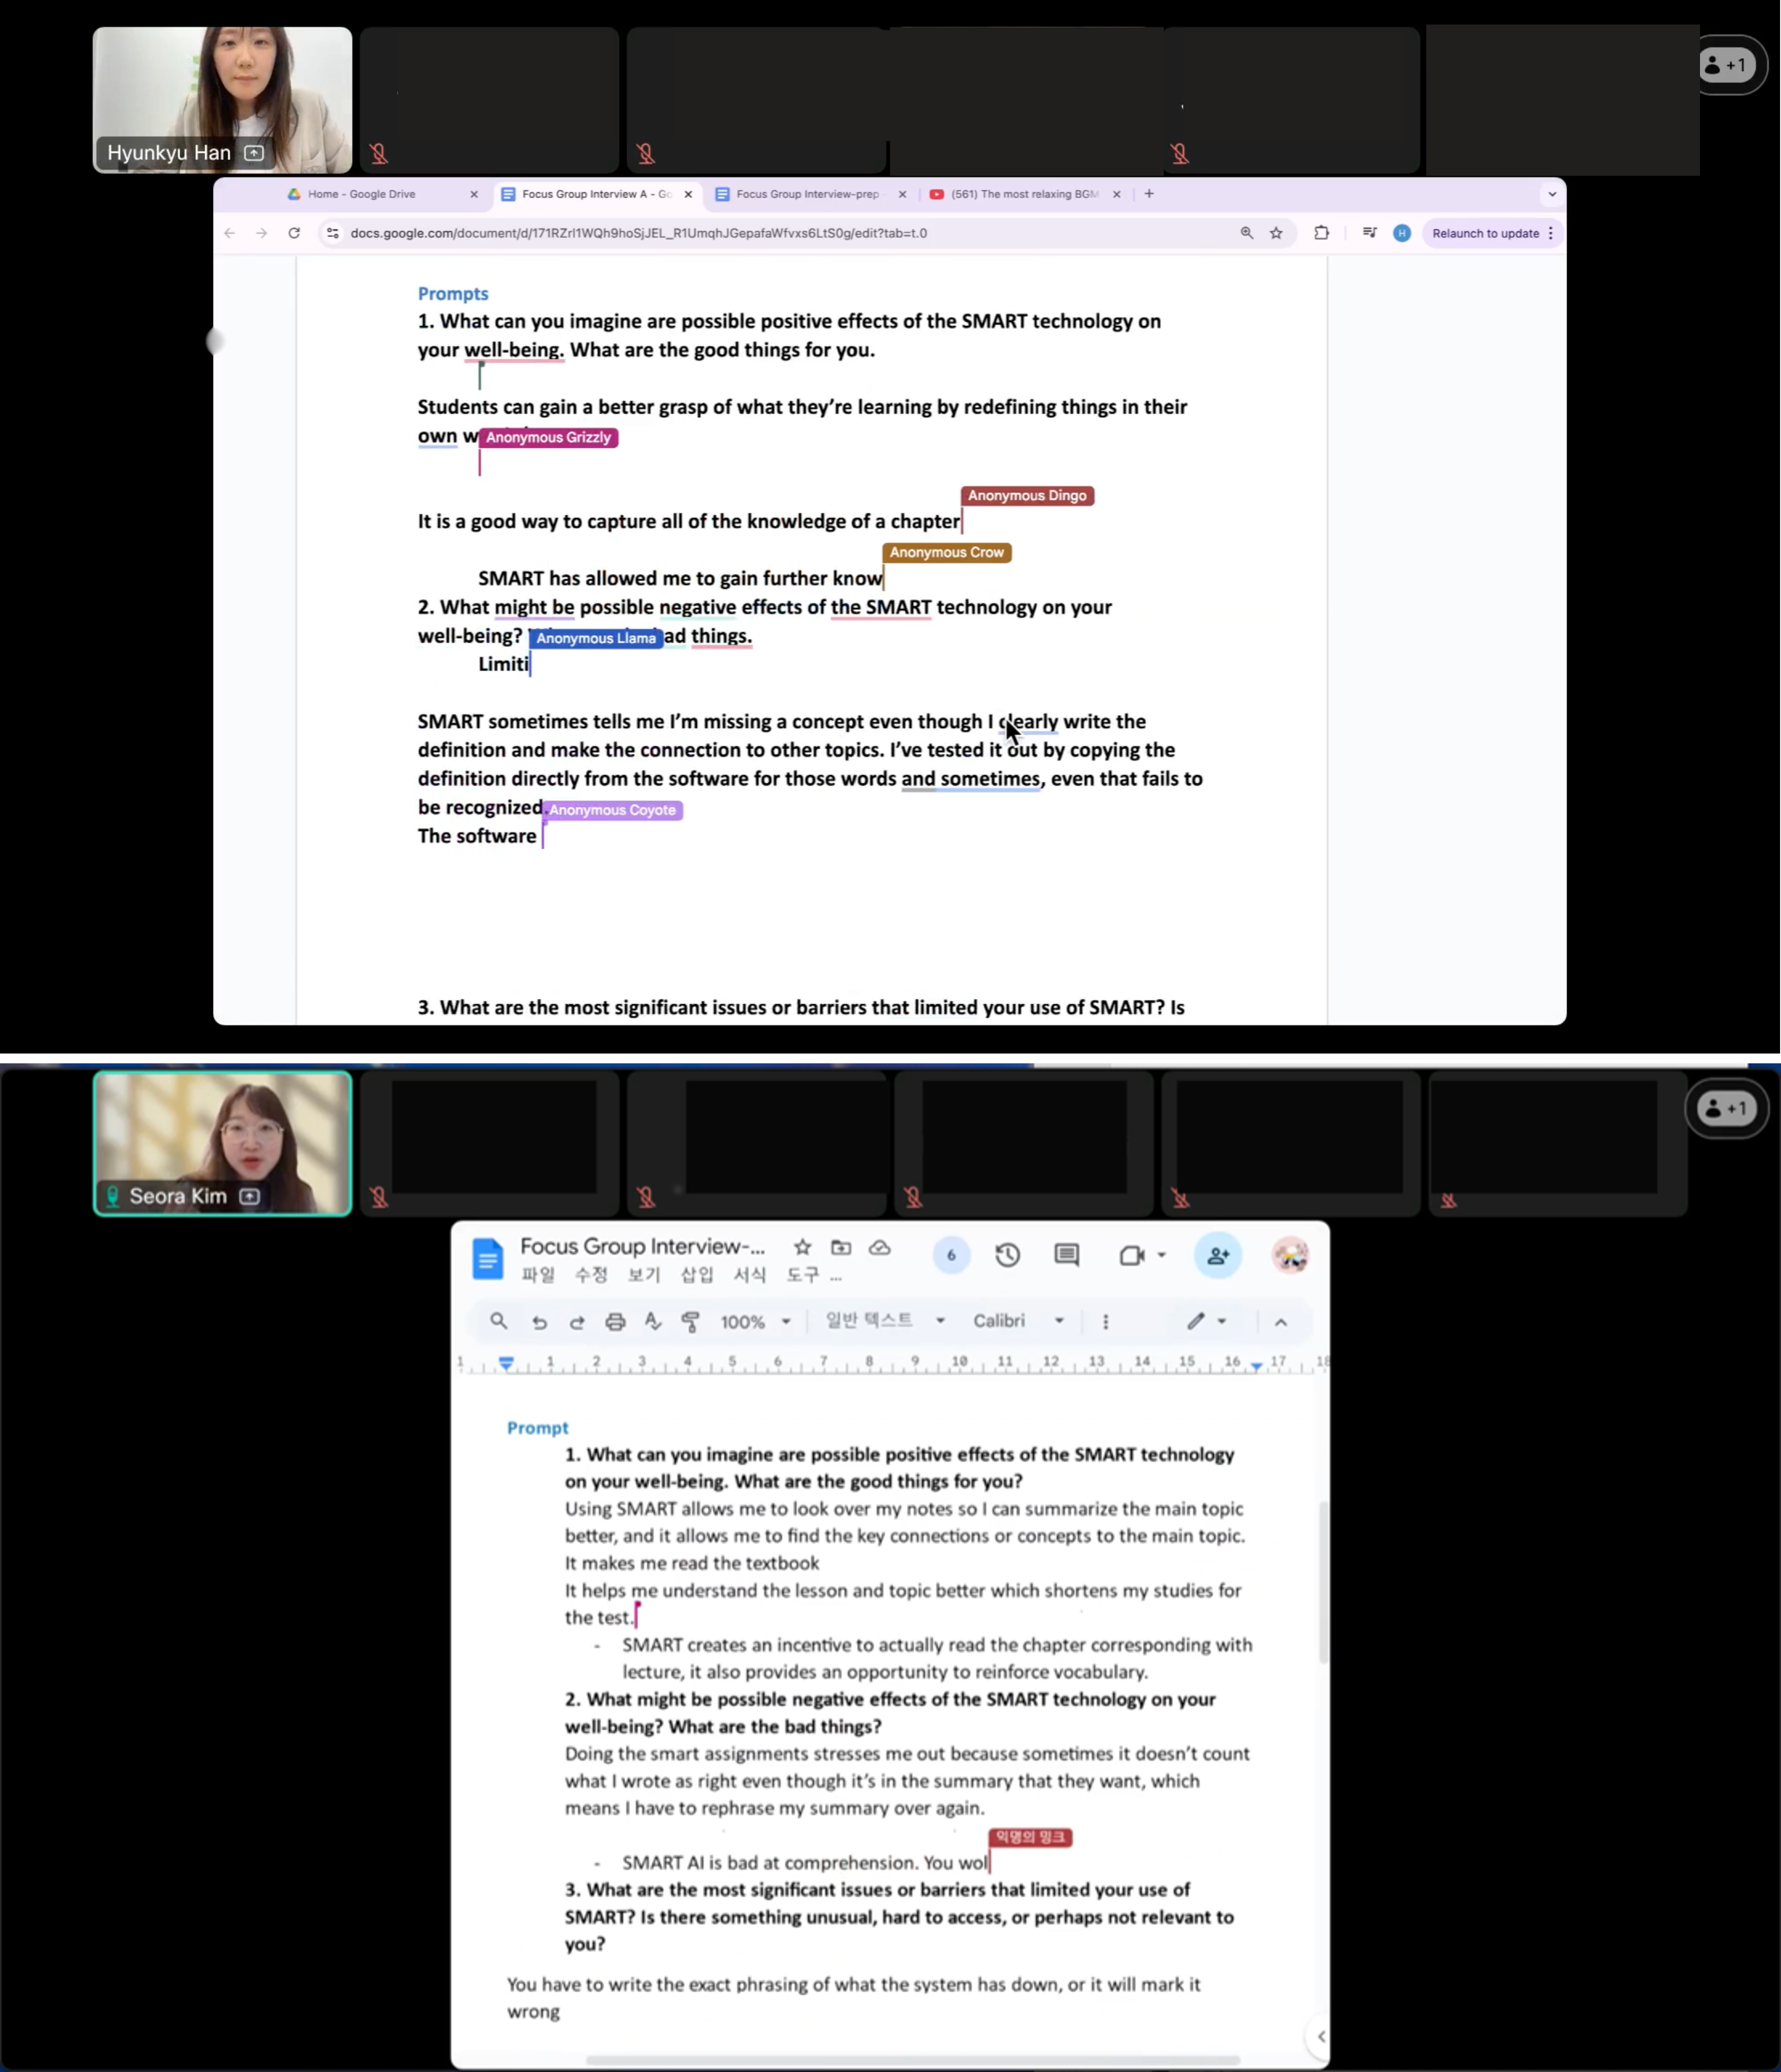The height and width of the screenshot is (2072, 1781).
Task: Open the editing mode pencil dropdown
Action: 1206,1321
